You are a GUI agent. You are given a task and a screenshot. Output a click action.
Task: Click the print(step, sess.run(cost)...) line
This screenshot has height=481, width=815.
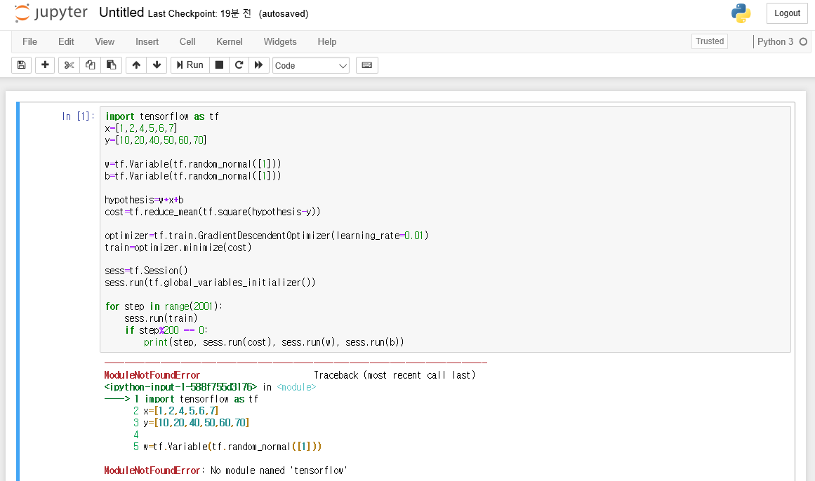click(273, 342)
